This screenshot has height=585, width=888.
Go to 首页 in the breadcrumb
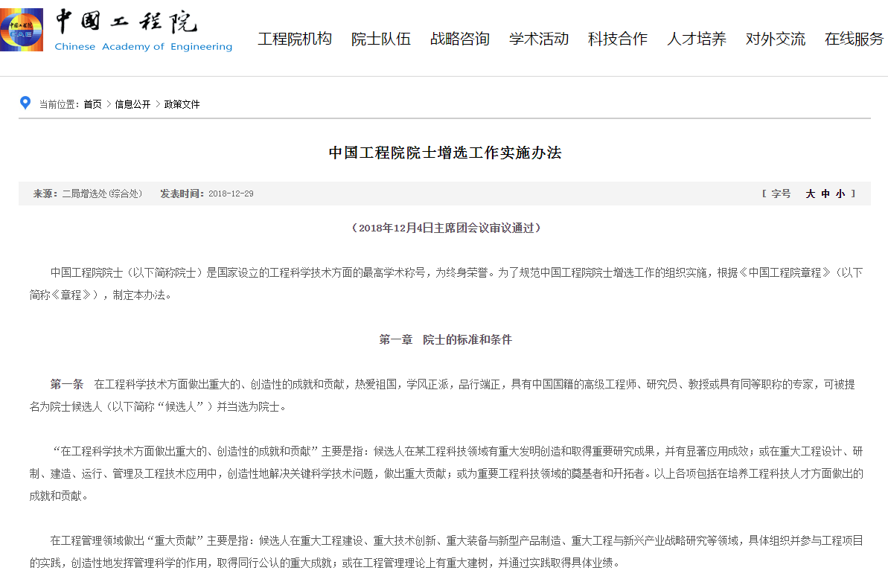[x=92, y=104]
